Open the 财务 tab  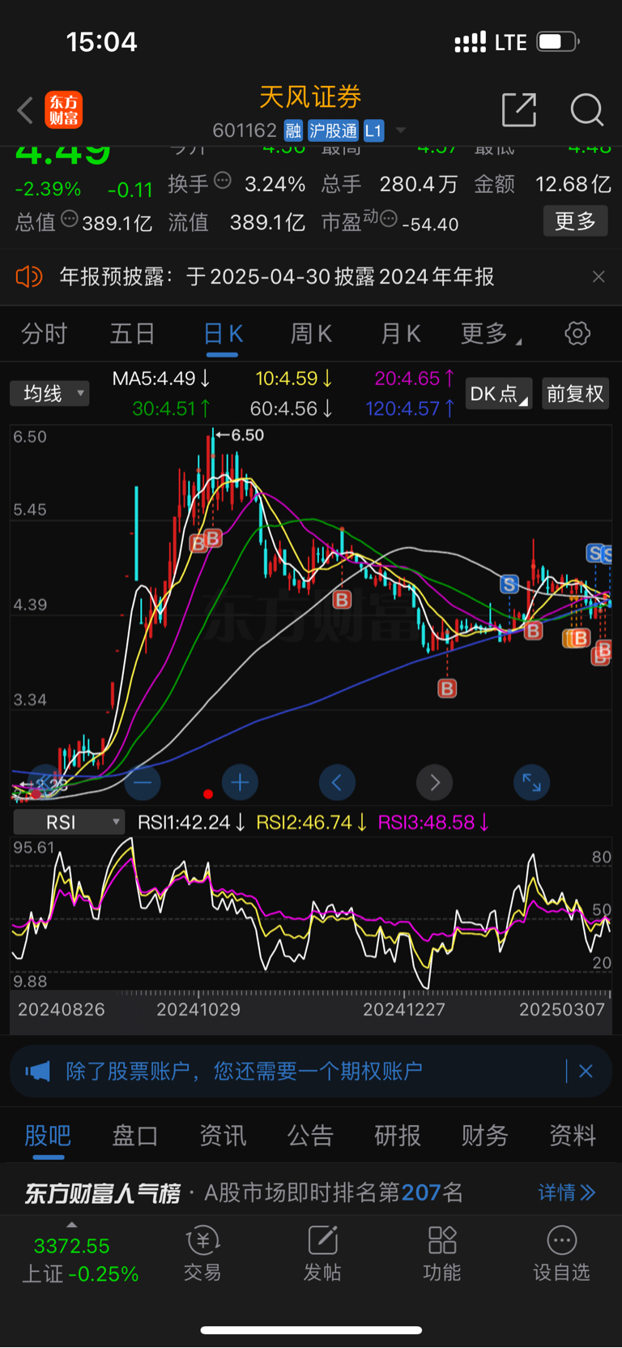click(x=485, y=1136)
